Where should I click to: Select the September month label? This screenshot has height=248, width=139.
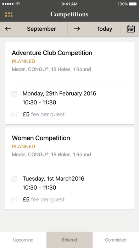tap(41, 29)
